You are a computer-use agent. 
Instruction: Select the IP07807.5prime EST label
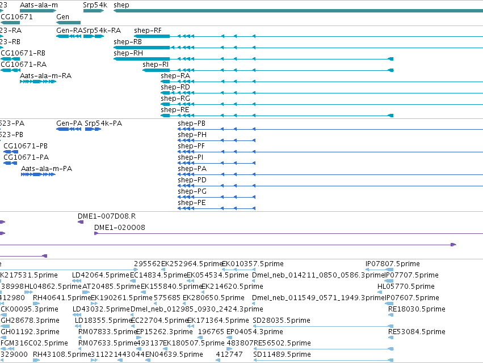[393, 264]
